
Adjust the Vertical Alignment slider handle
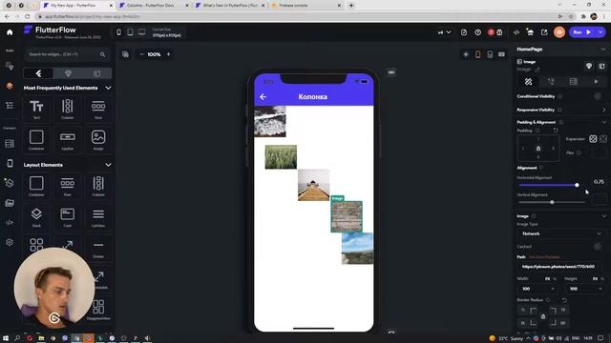tap(552, 202)
